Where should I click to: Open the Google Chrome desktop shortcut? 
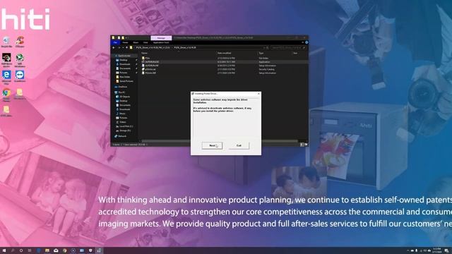6,95
